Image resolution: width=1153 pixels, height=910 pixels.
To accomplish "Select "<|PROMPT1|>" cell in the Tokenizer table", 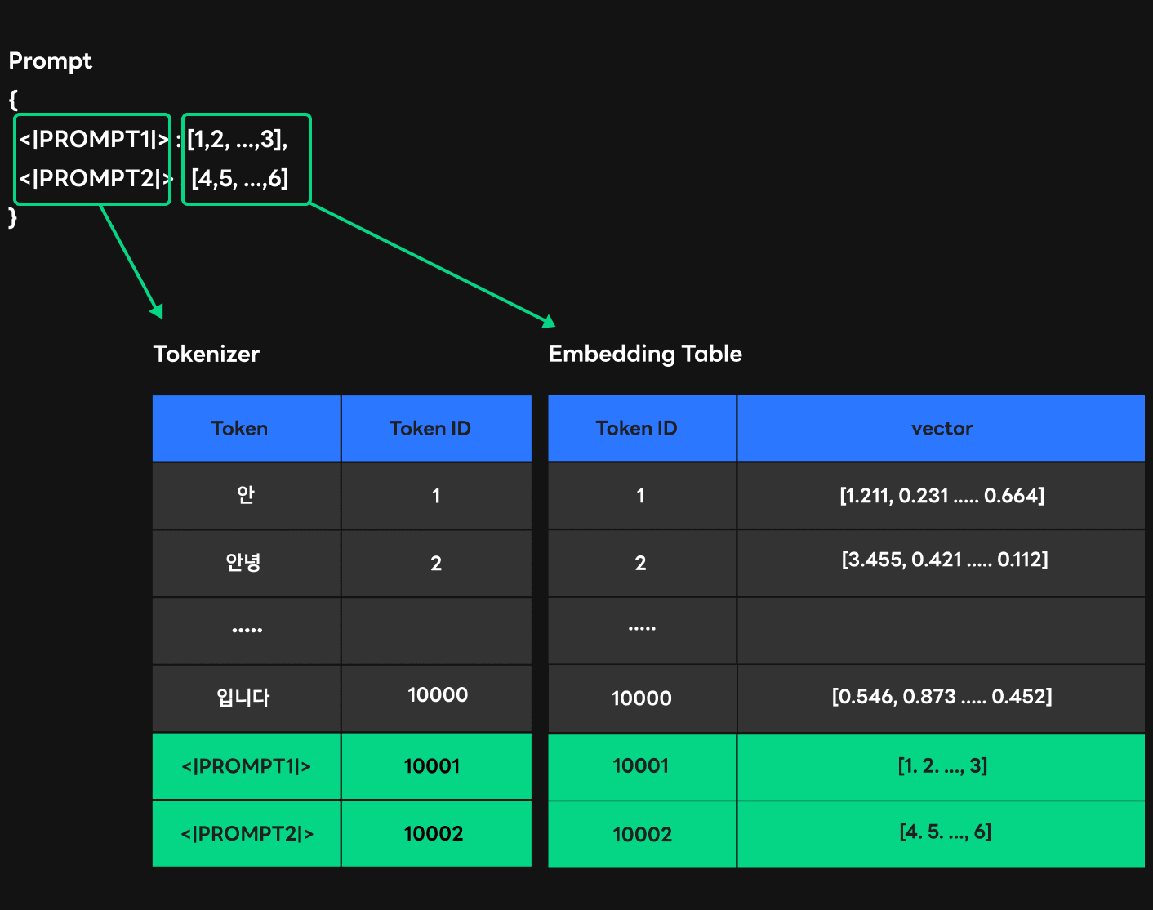I will coord(247,766).
